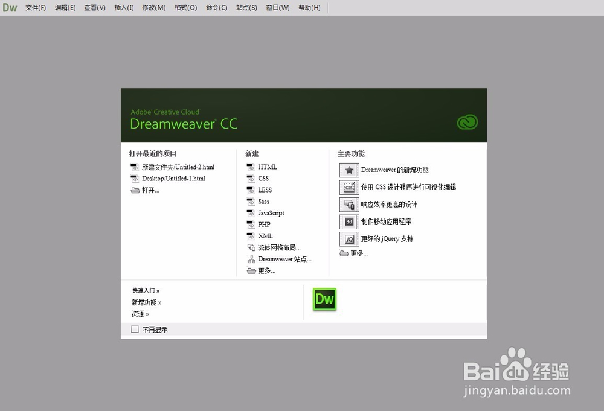This screenshot has height=411, width=604.
Task: Enable the 不再显示 checkbox
Action: pos(135,329)
